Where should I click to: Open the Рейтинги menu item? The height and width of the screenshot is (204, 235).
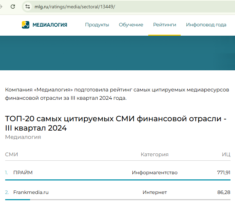point(164,25)
